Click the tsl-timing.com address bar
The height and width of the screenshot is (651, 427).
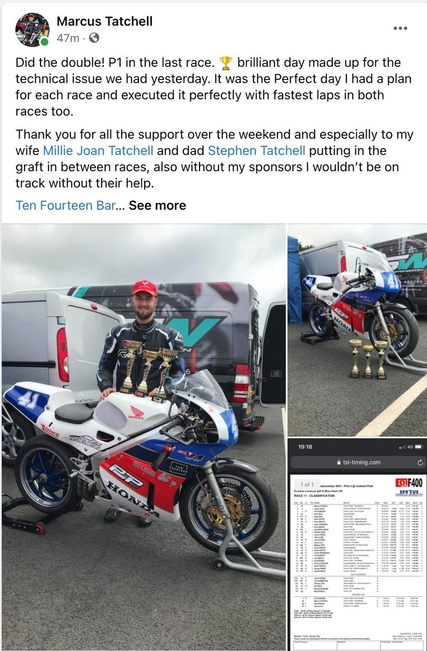pyautogui.click(x=357, y=462)
